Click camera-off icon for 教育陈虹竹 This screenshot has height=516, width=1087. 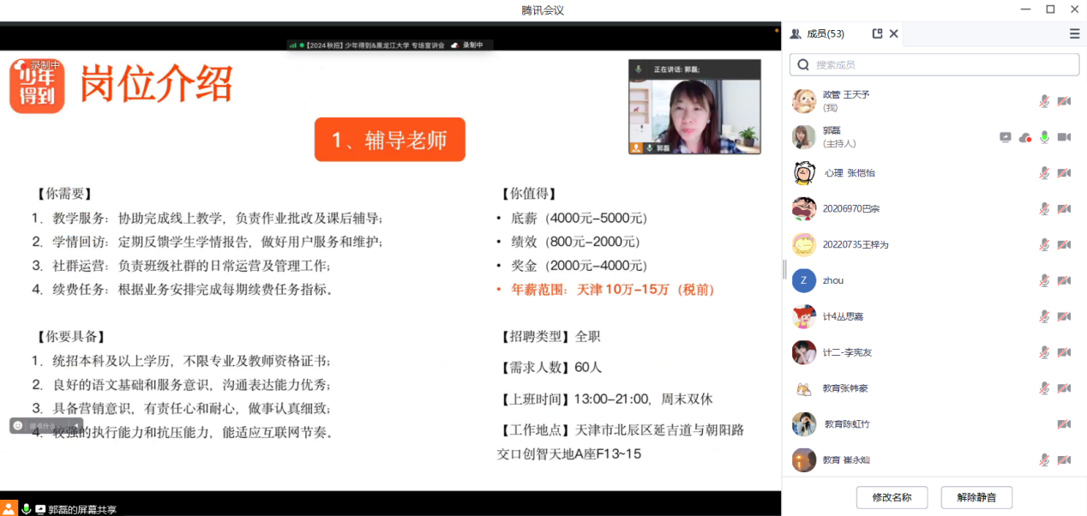point(1064,424)
